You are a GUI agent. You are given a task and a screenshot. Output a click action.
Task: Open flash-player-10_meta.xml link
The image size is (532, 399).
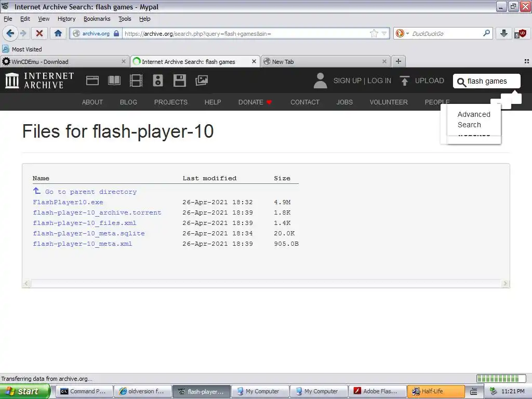coord(83,244)
